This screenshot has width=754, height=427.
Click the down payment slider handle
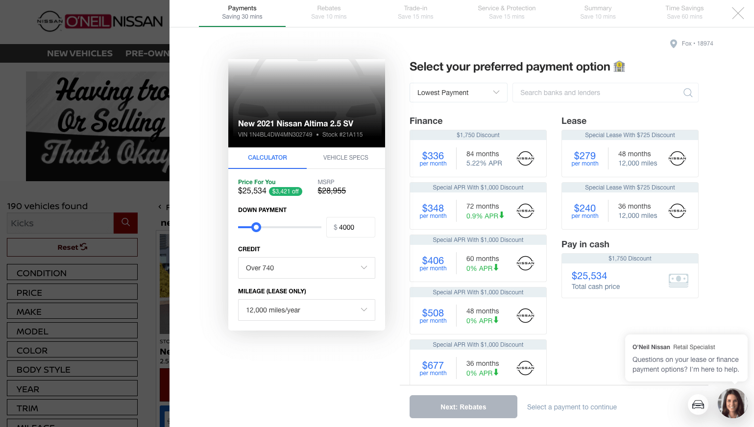(x=256, y=227)
